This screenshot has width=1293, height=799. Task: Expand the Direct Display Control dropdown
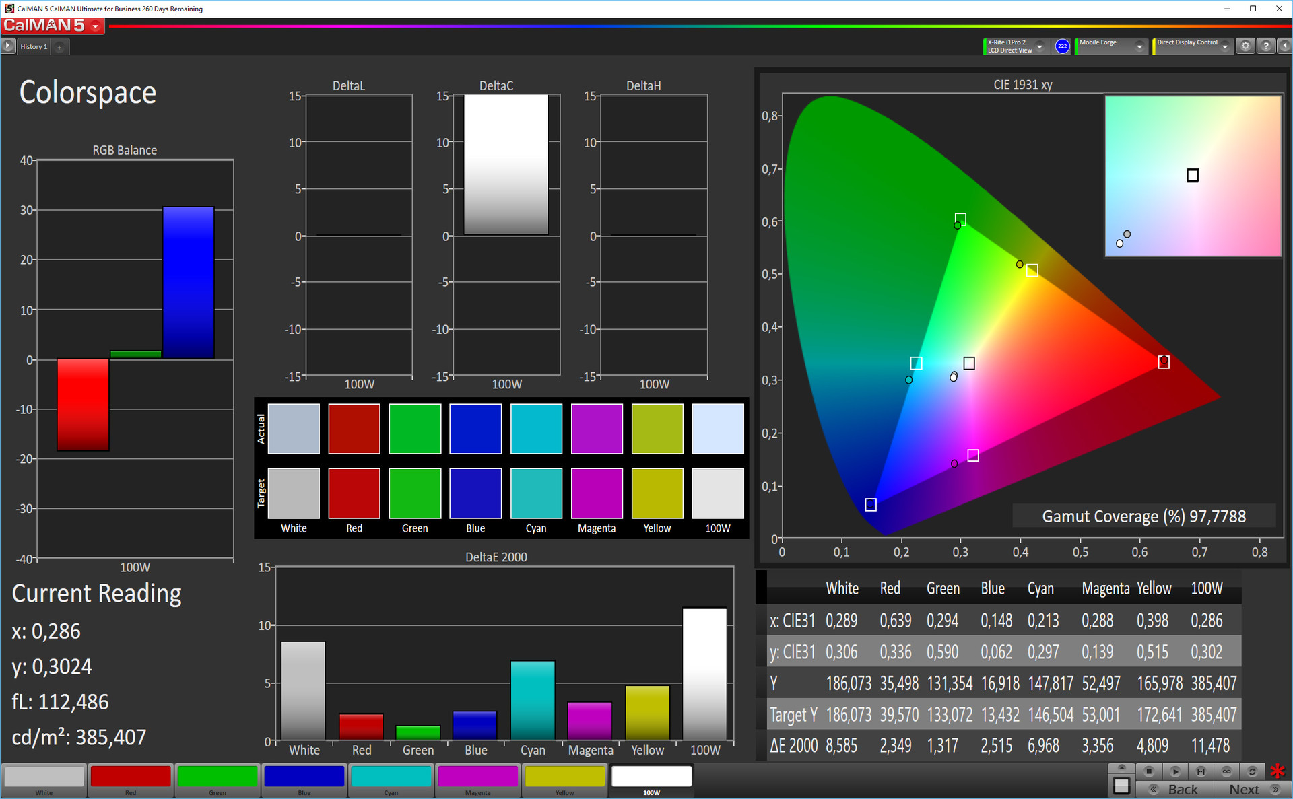pos(1225,46)
